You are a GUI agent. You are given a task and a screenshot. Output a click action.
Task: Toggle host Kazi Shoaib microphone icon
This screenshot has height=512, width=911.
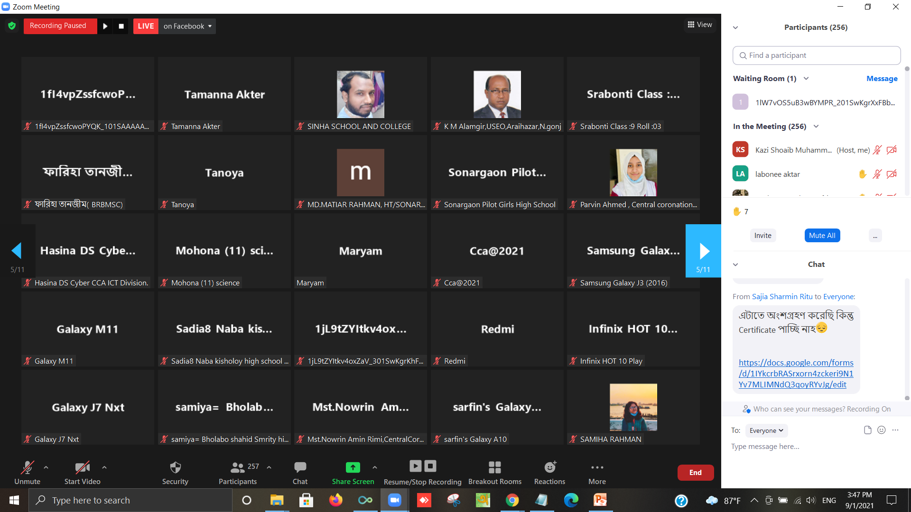pyautogui.click(x=877, y=150)
